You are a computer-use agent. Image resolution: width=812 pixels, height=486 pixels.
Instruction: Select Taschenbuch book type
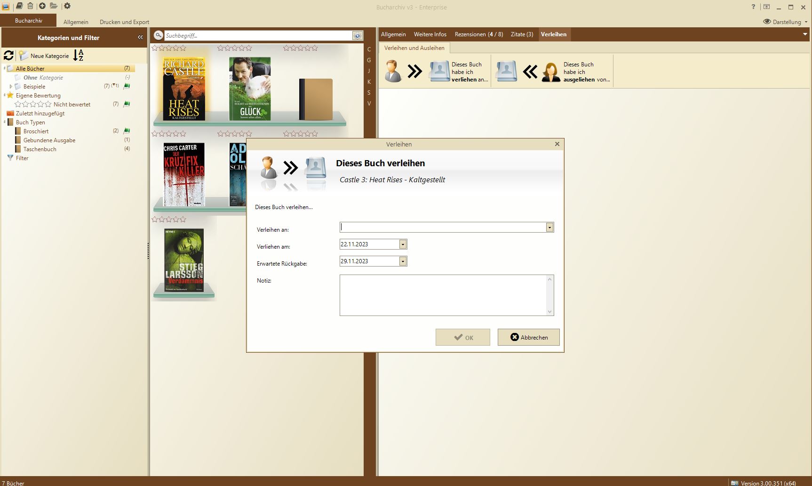(x=40, y=149)
